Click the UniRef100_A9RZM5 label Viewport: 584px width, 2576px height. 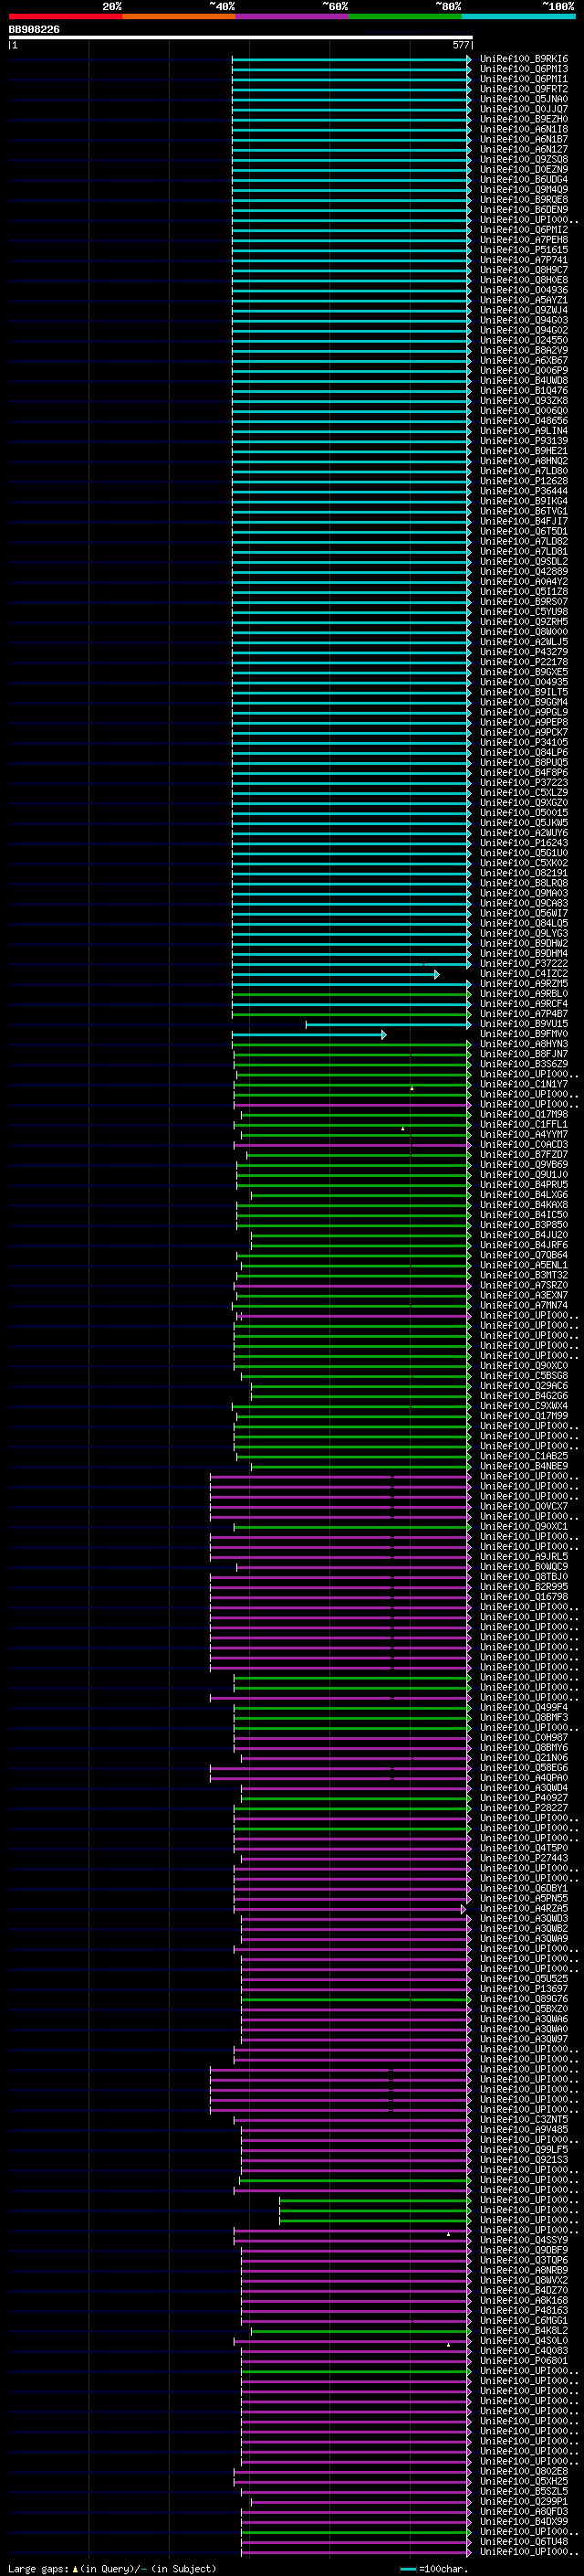524,984
